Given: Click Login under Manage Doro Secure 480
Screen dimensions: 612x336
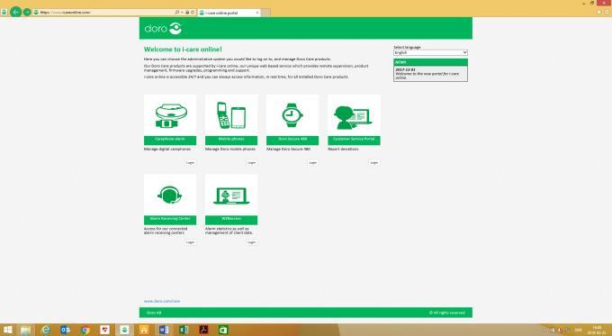Looking at the screenshot, I should (312, 162).
